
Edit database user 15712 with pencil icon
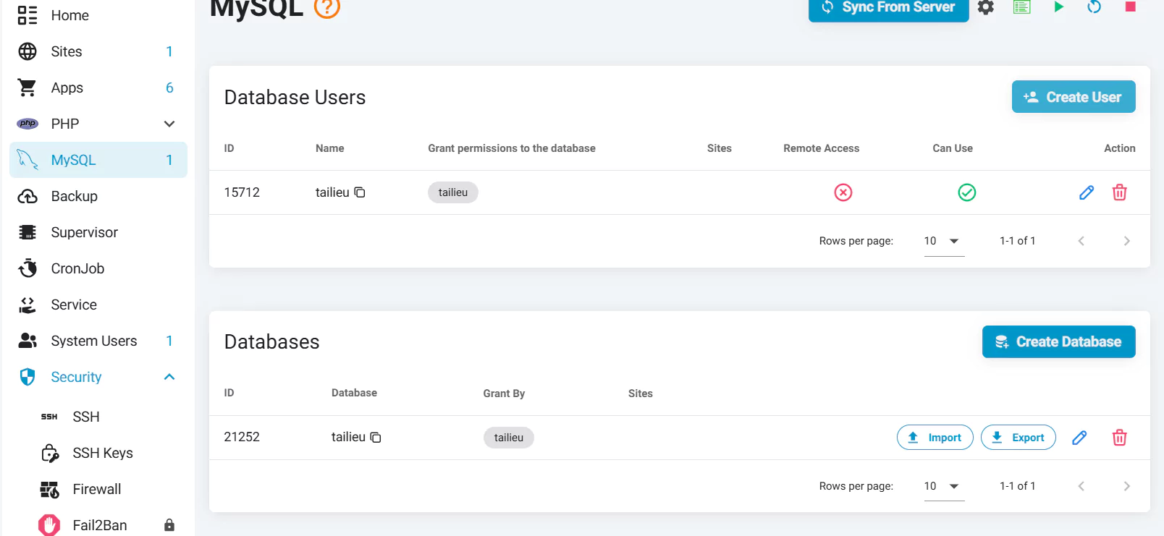(x=1086, y=192)
